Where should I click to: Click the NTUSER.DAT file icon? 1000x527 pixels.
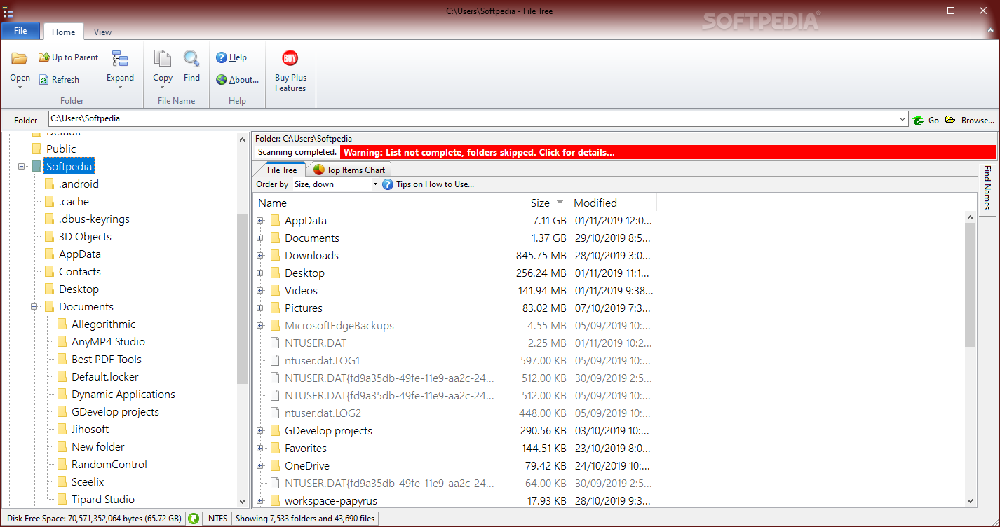275,343
